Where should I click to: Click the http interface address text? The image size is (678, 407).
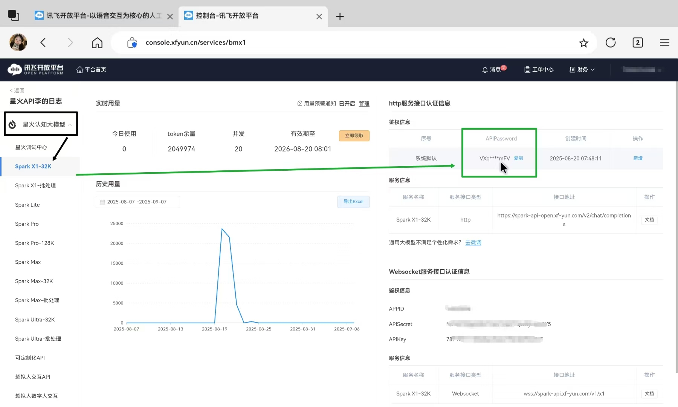point(564,220)
